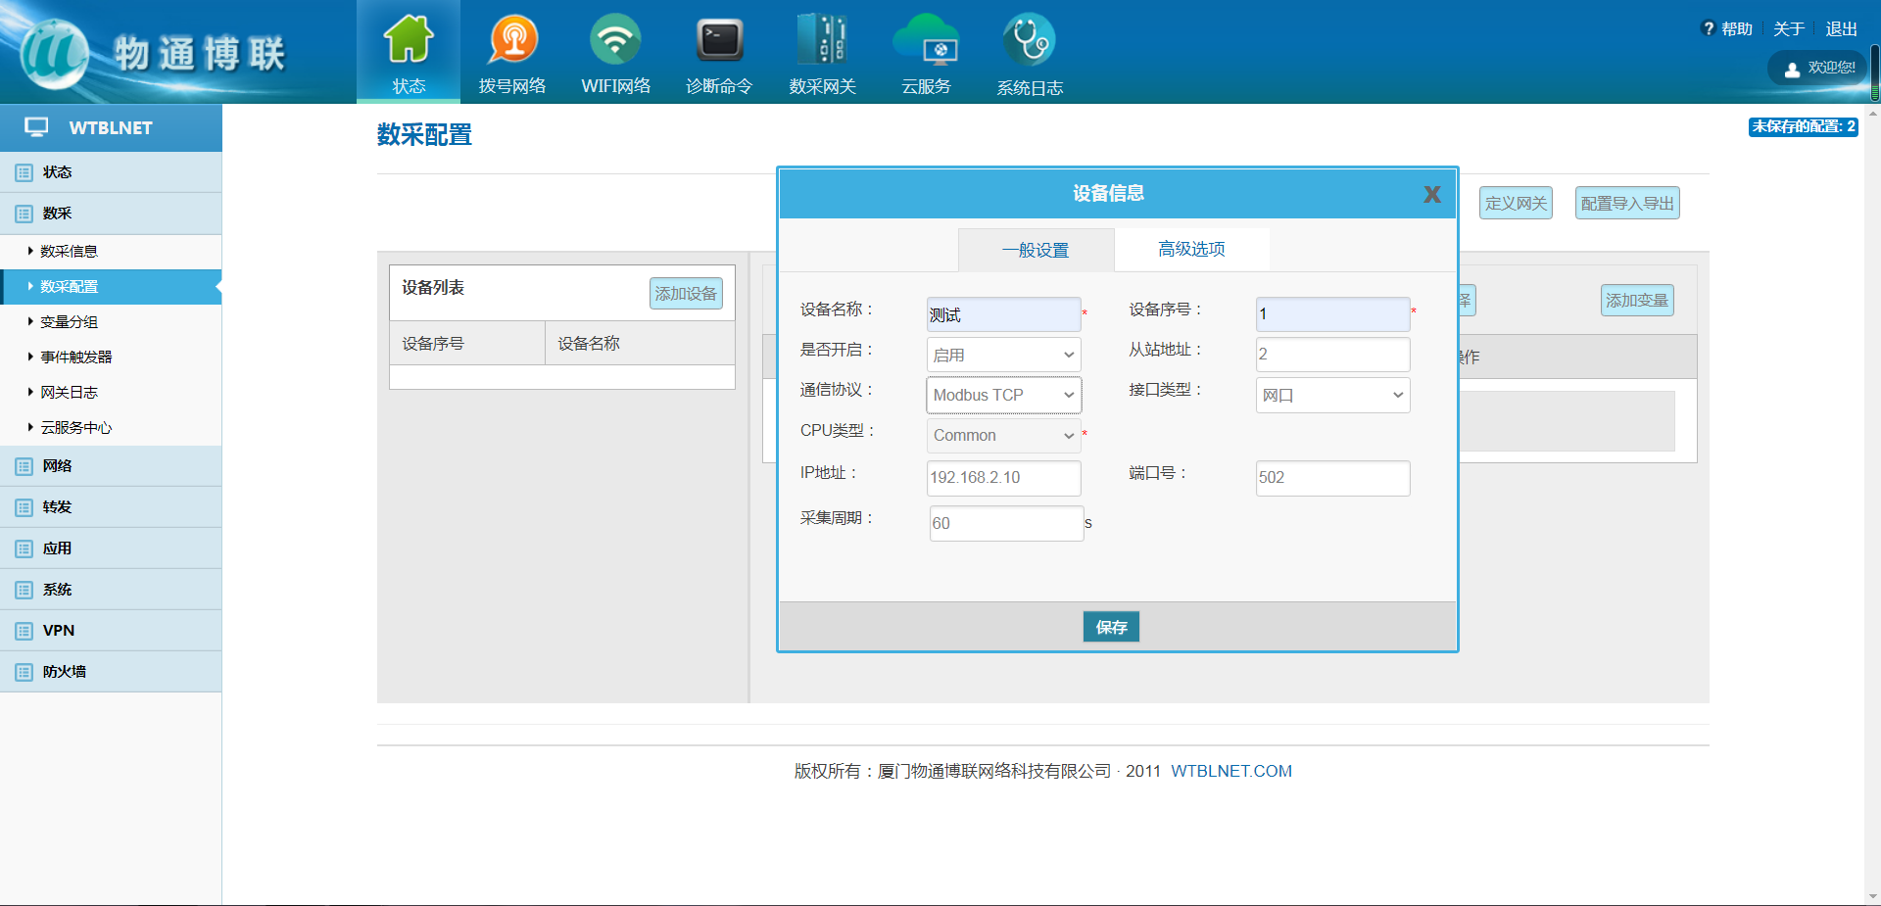
Task: Click the IP地址 input field
Action: 1003,478
